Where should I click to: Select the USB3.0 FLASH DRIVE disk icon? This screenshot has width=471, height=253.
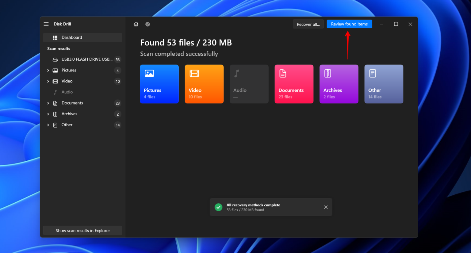click(56, 59)
